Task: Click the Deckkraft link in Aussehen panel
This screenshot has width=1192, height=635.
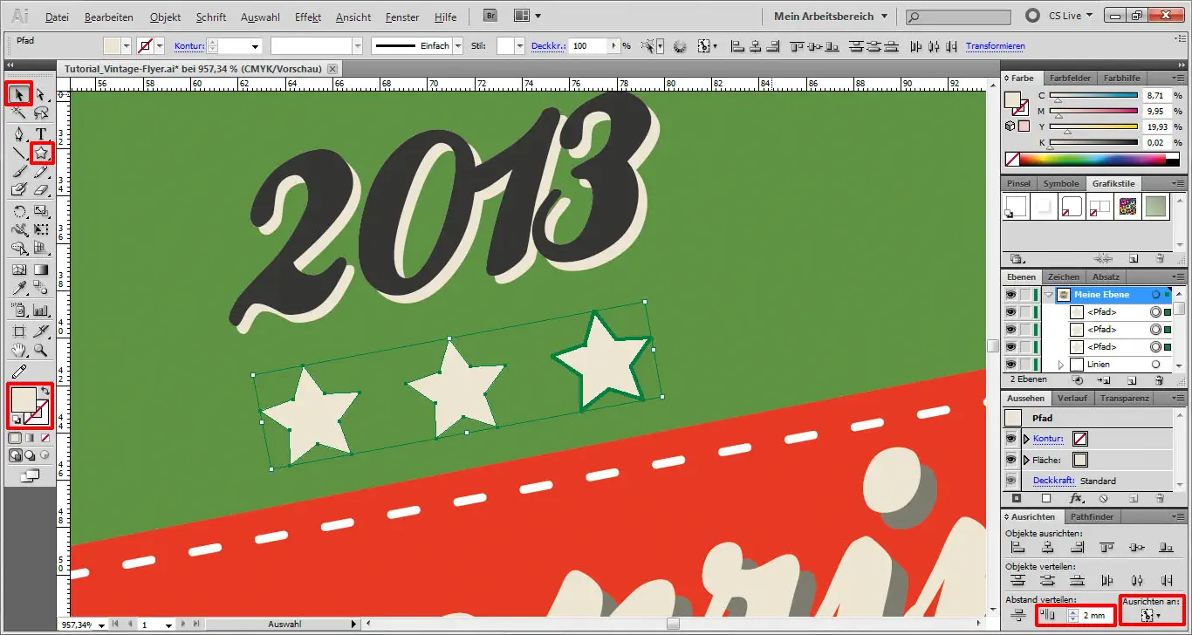Action: click(1052, 481)
